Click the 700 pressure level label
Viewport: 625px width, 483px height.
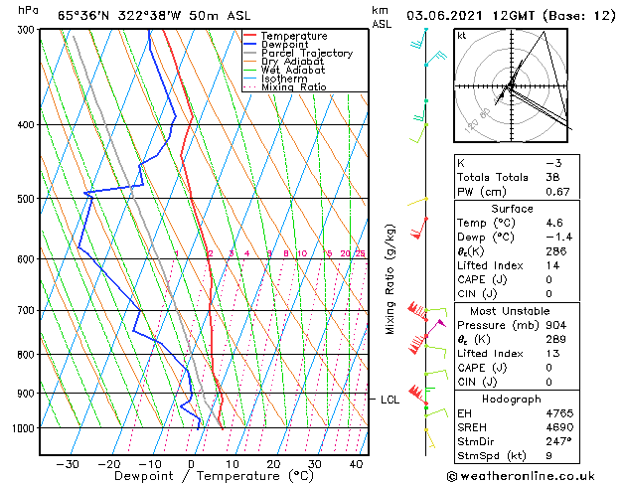click(x=28, y=310)
